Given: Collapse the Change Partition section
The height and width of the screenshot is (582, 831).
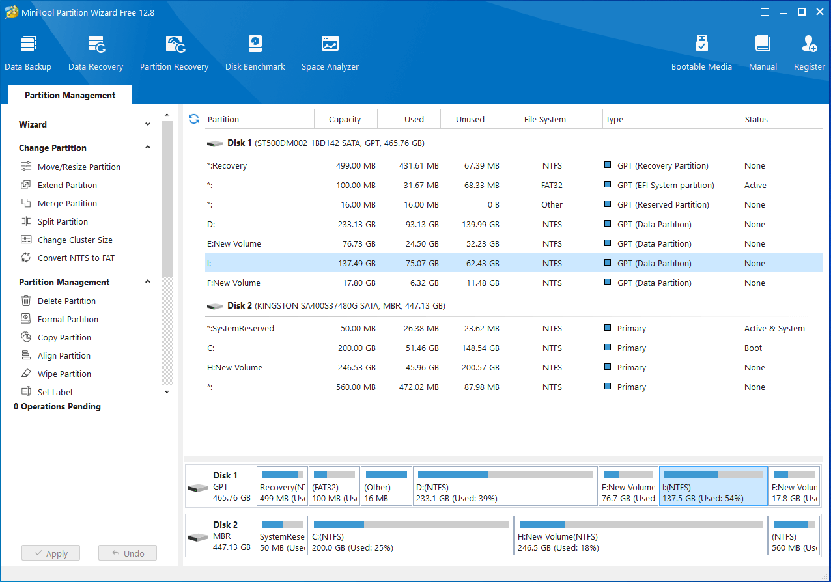Looking at the screenshot, I should click(148, 148).
